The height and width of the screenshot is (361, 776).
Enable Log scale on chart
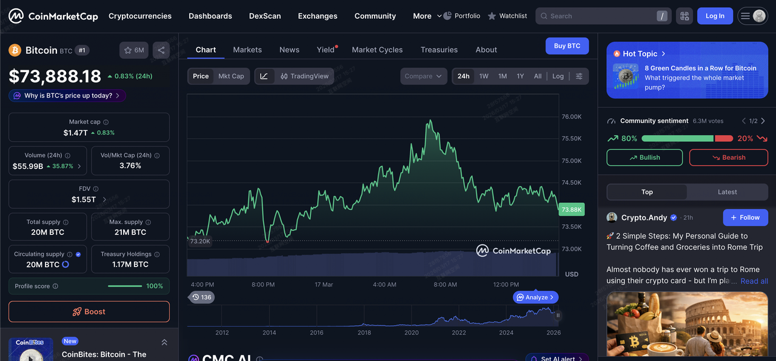point(558,76)
